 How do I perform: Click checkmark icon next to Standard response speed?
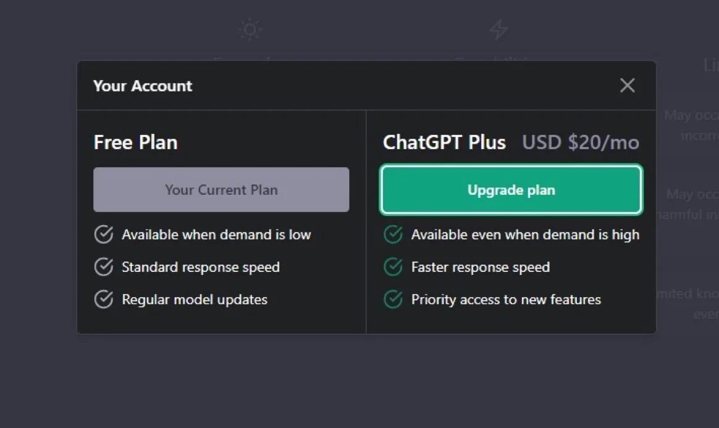(103, 267)
